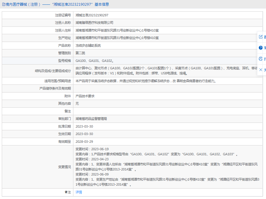266x199 pixels.
Task: Click the 注册证编号 row label
Action: [x=63, y=15]
